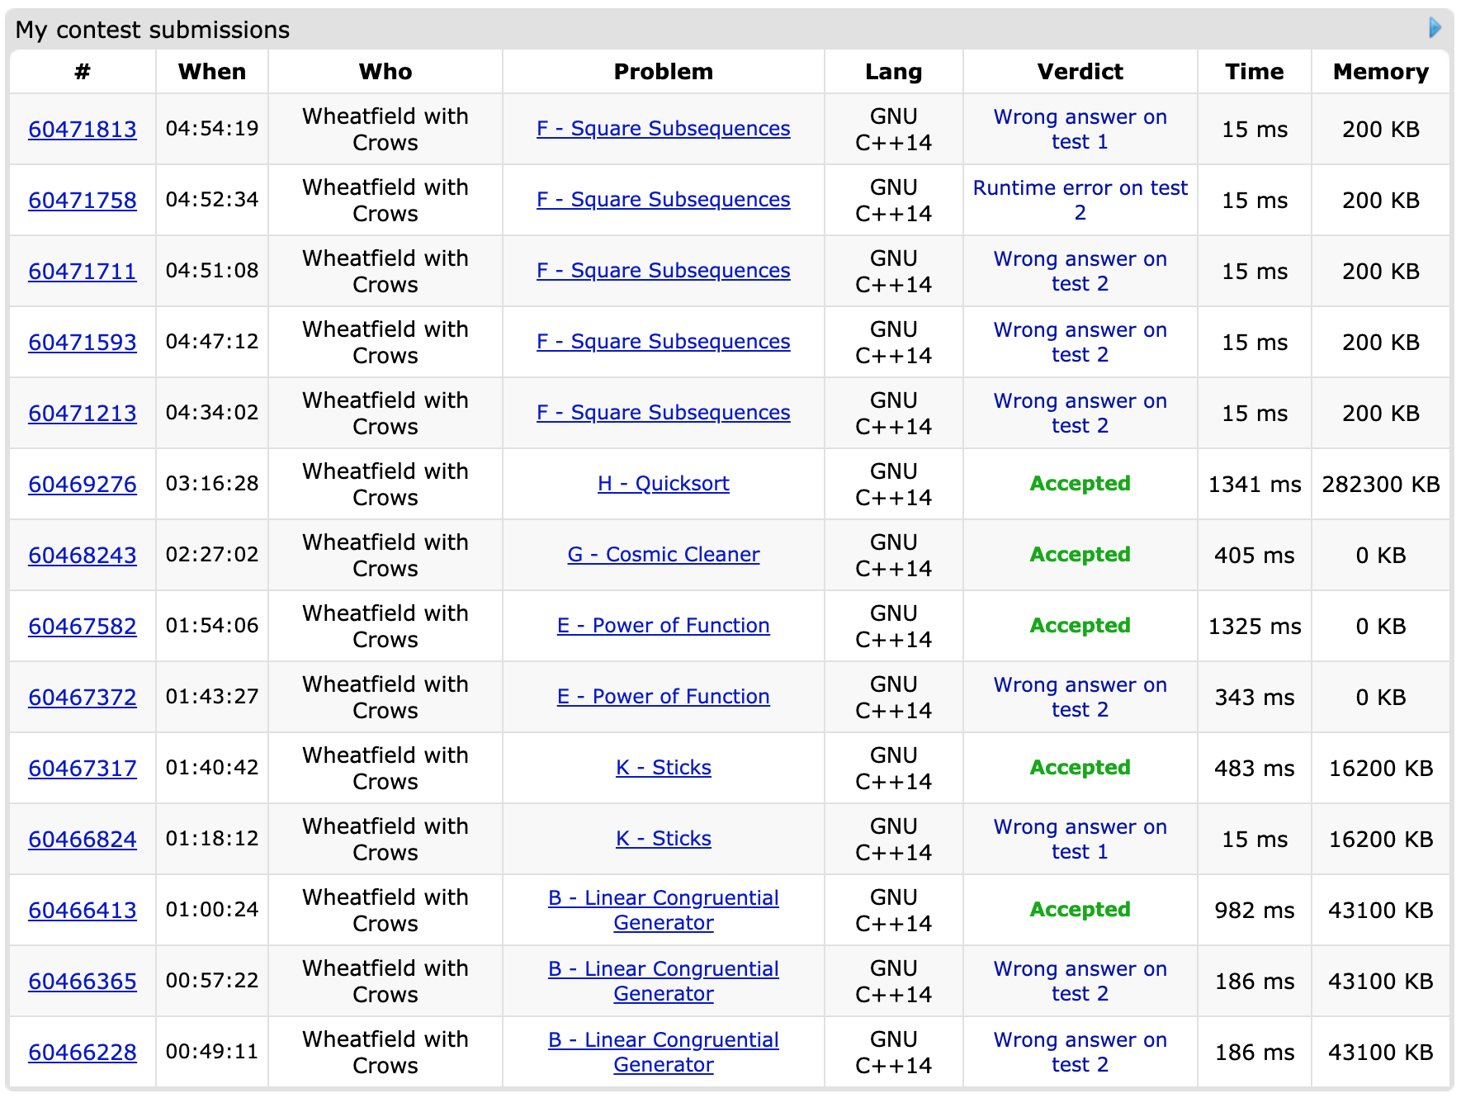Open problem H - Quicksort
The image size is (1461, 1098).
pyautogui.click(x=663, y=484)
